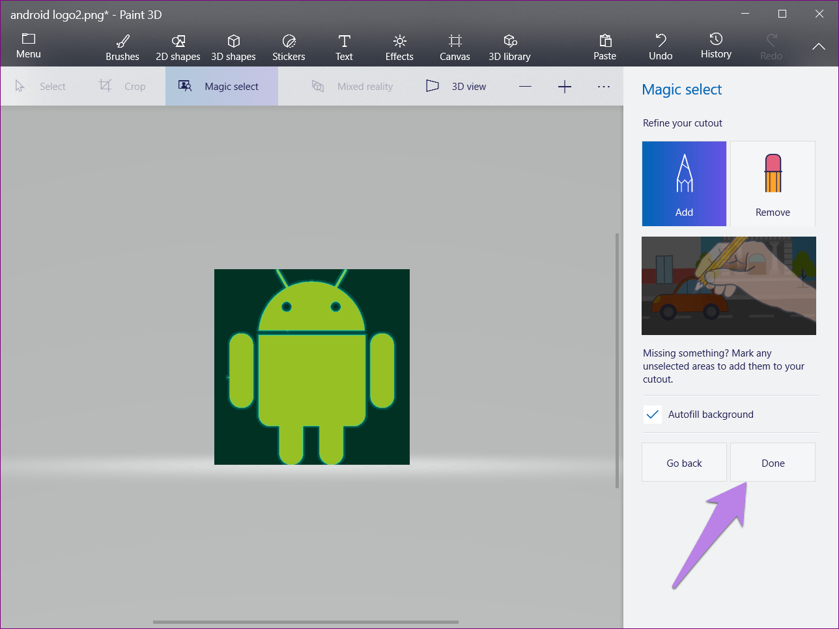Open the Stickers panel
839x629 pixels.
[289, 48]
